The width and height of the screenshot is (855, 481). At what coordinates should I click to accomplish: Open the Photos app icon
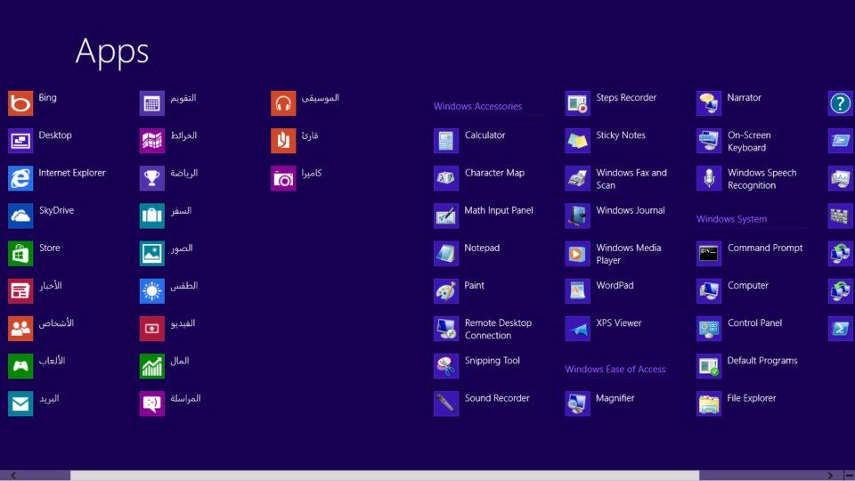click(x=151, y=254)
